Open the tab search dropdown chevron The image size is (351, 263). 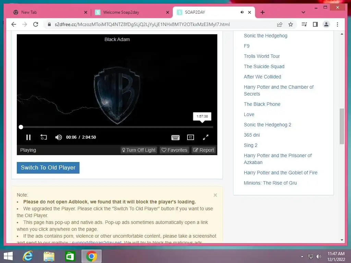tap(303, 13)
